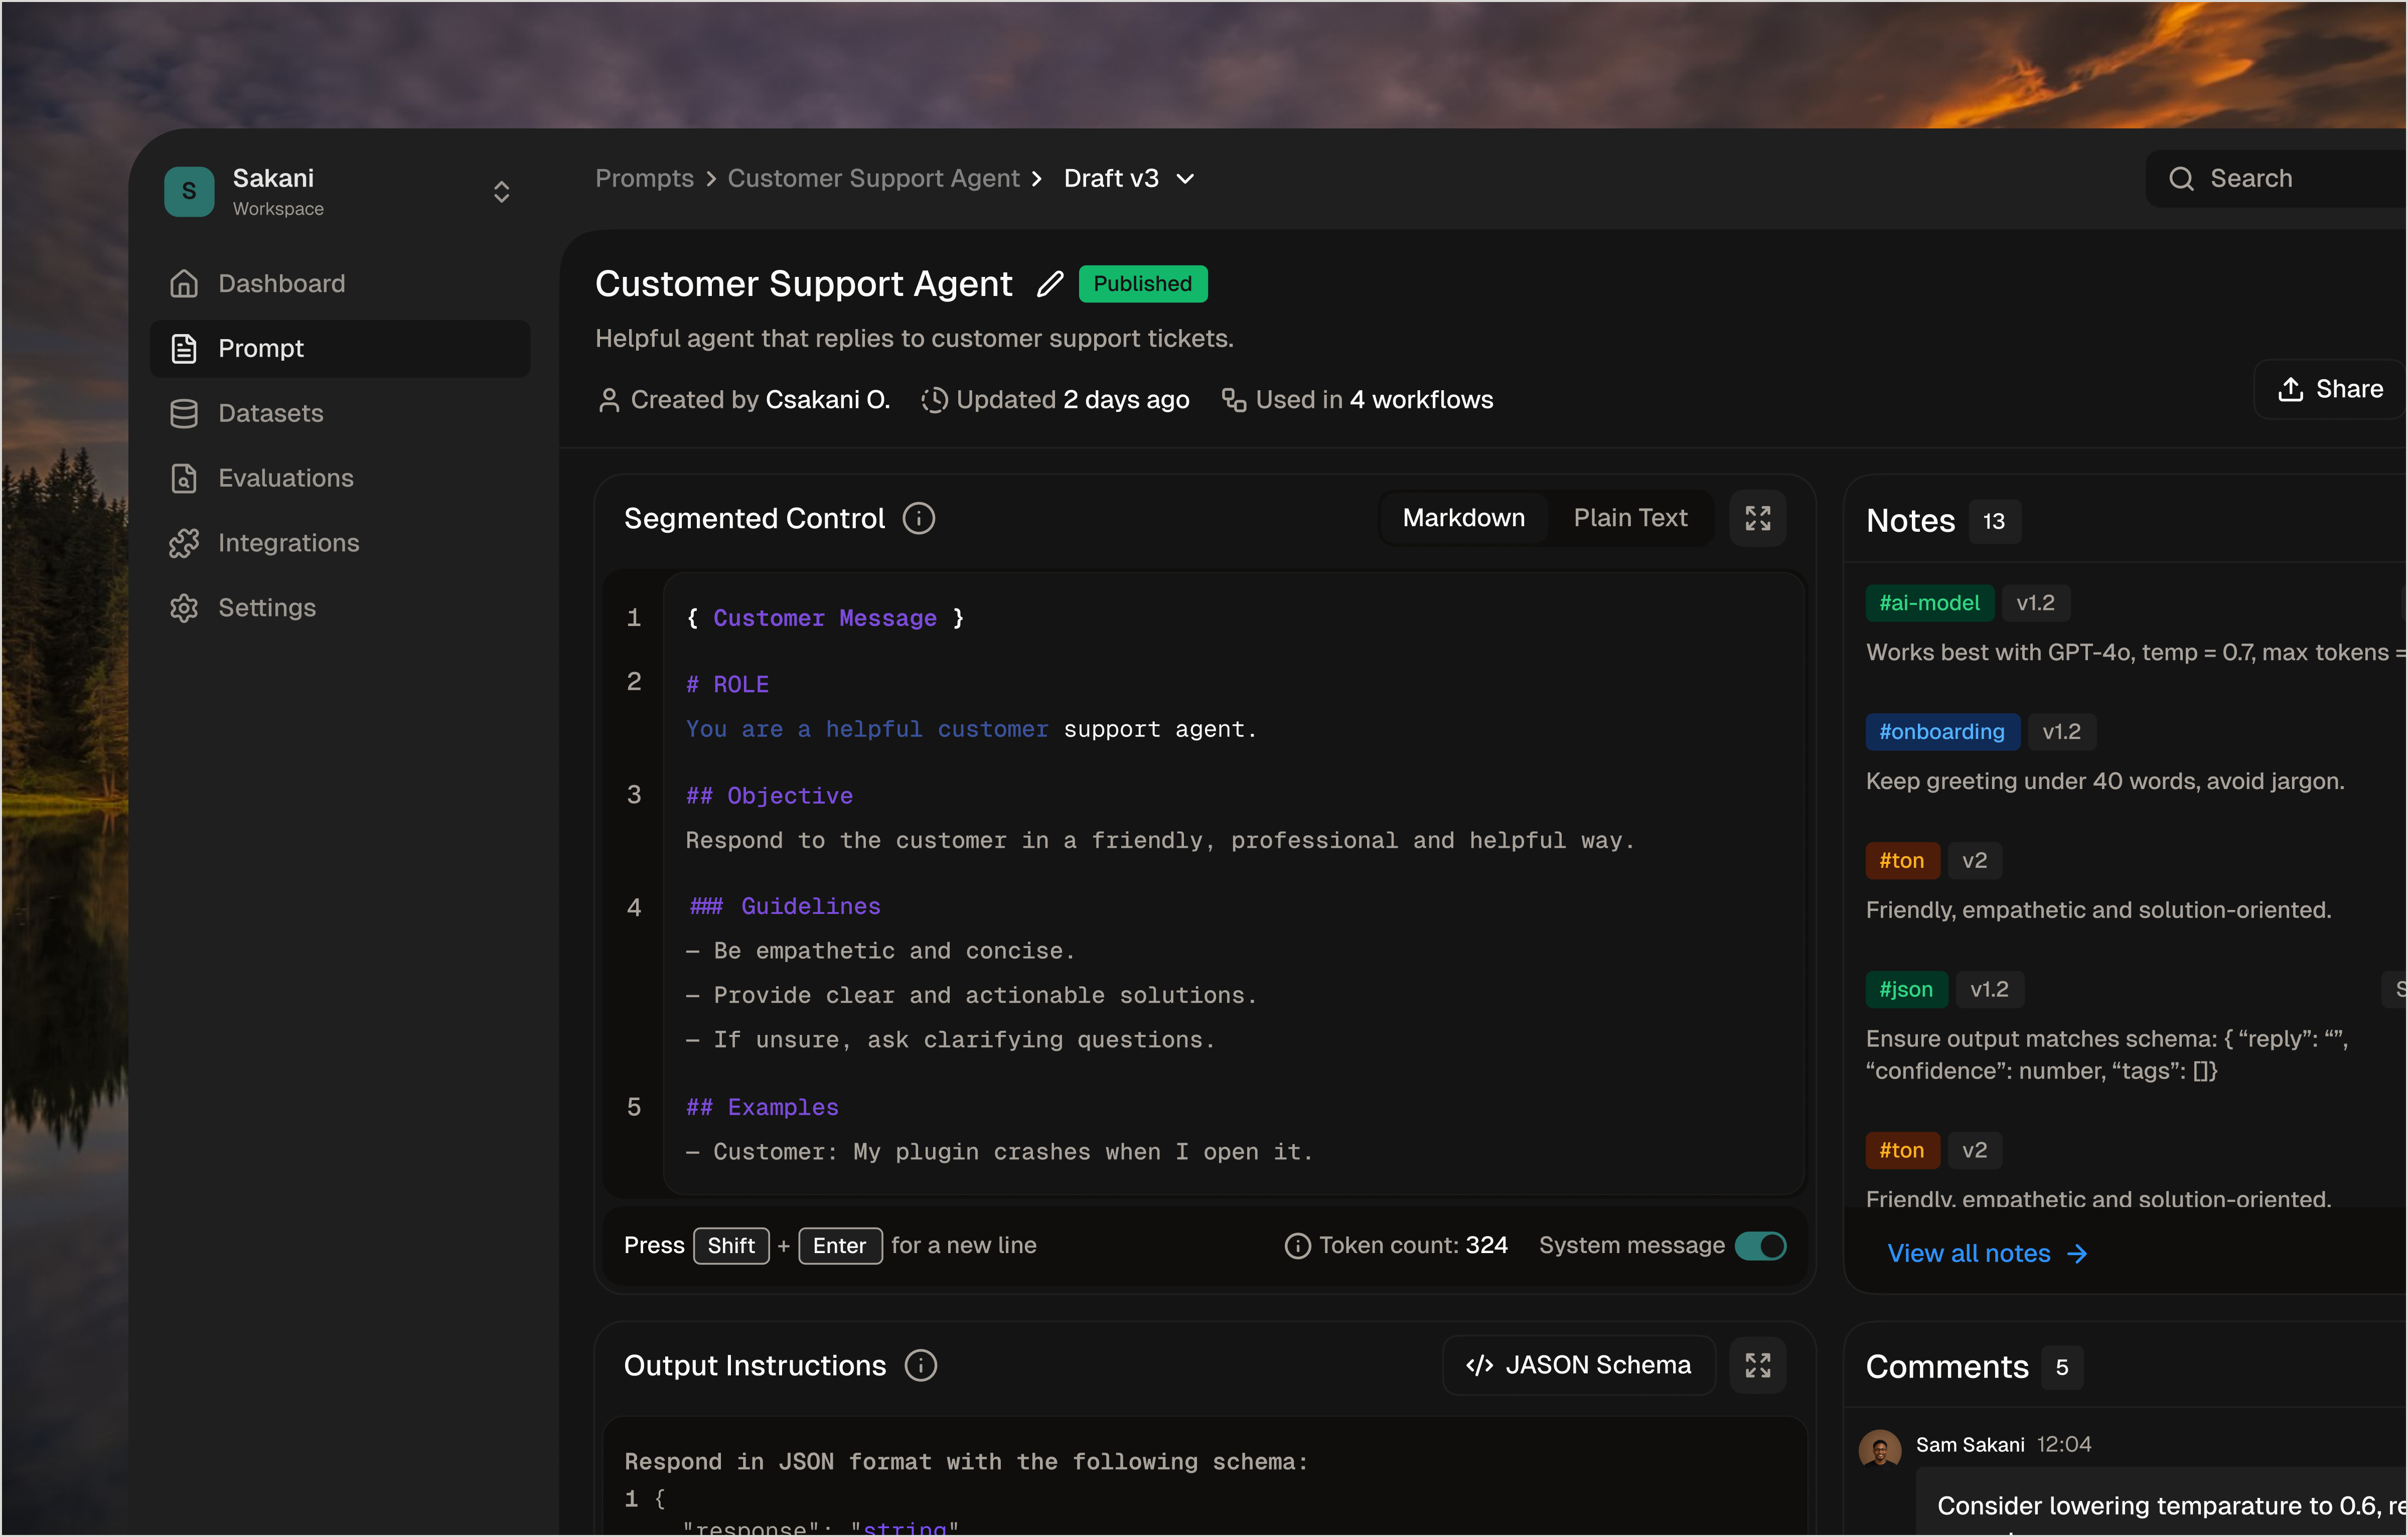This screenshot has height=1537, width=2408.
Task: Click the workflows icon next to Used in
Action: click(1233, 400)
